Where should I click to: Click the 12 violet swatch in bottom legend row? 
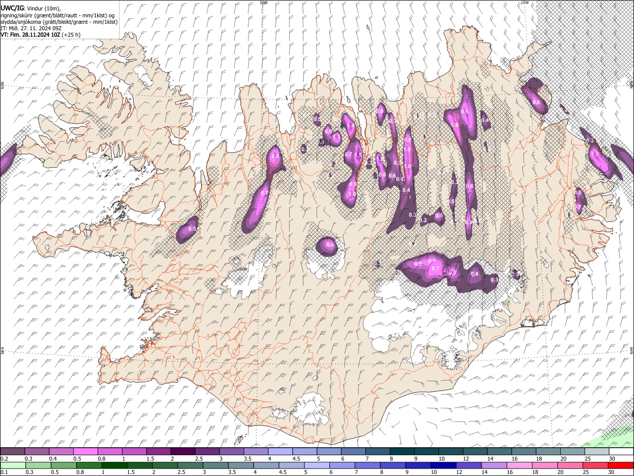click(x=469, y=465)
